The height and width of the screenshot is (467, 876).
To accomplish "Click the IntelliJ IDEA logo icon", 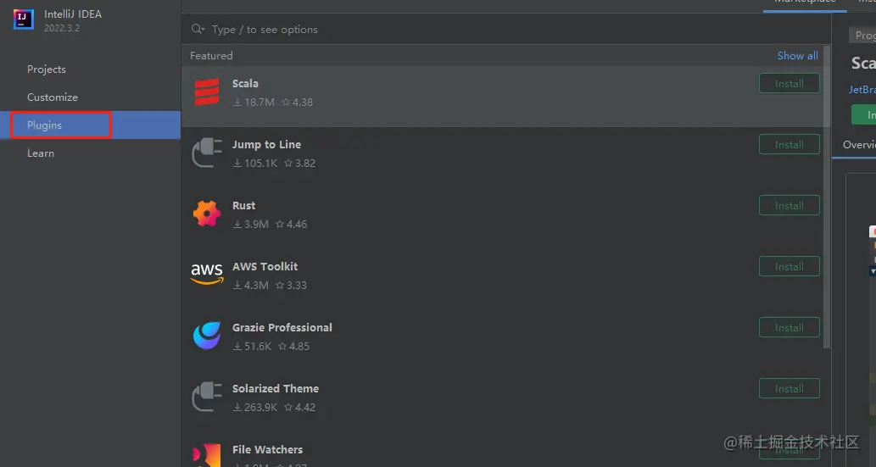I will point(24,19).
